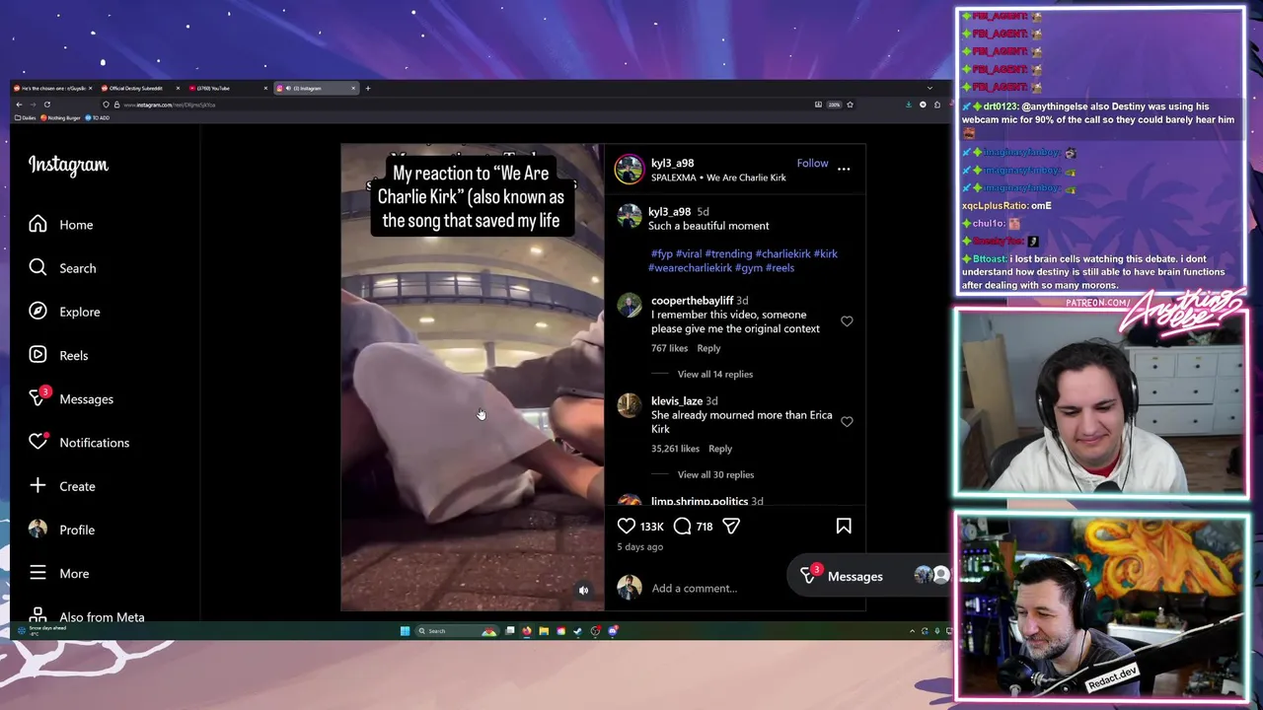Image resolution: width=1263 pixels, height=710 pixels.
Task: Like cooperthebaylff's comment
Action: [x=847, y=321]
